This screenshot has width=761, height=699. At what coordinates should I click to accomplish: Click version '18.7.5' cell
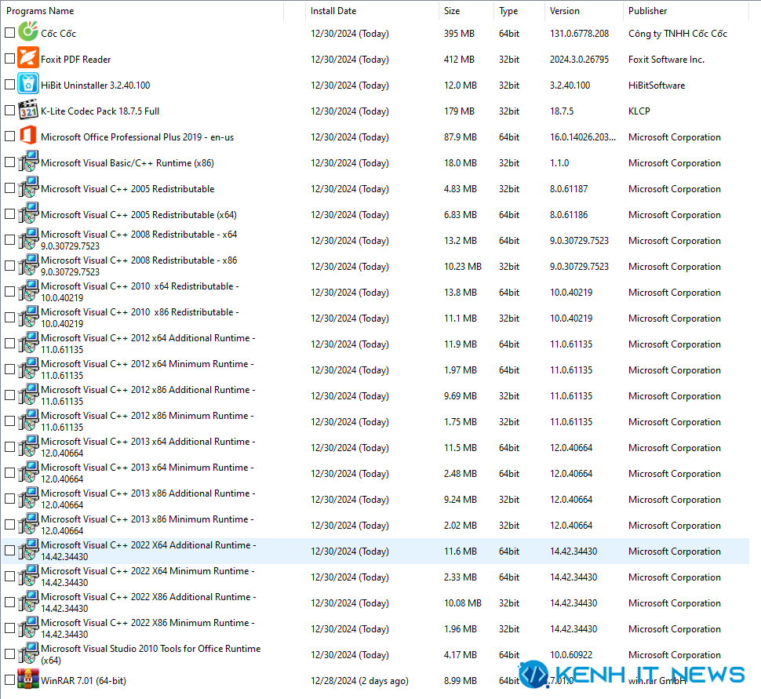point(562,111)
